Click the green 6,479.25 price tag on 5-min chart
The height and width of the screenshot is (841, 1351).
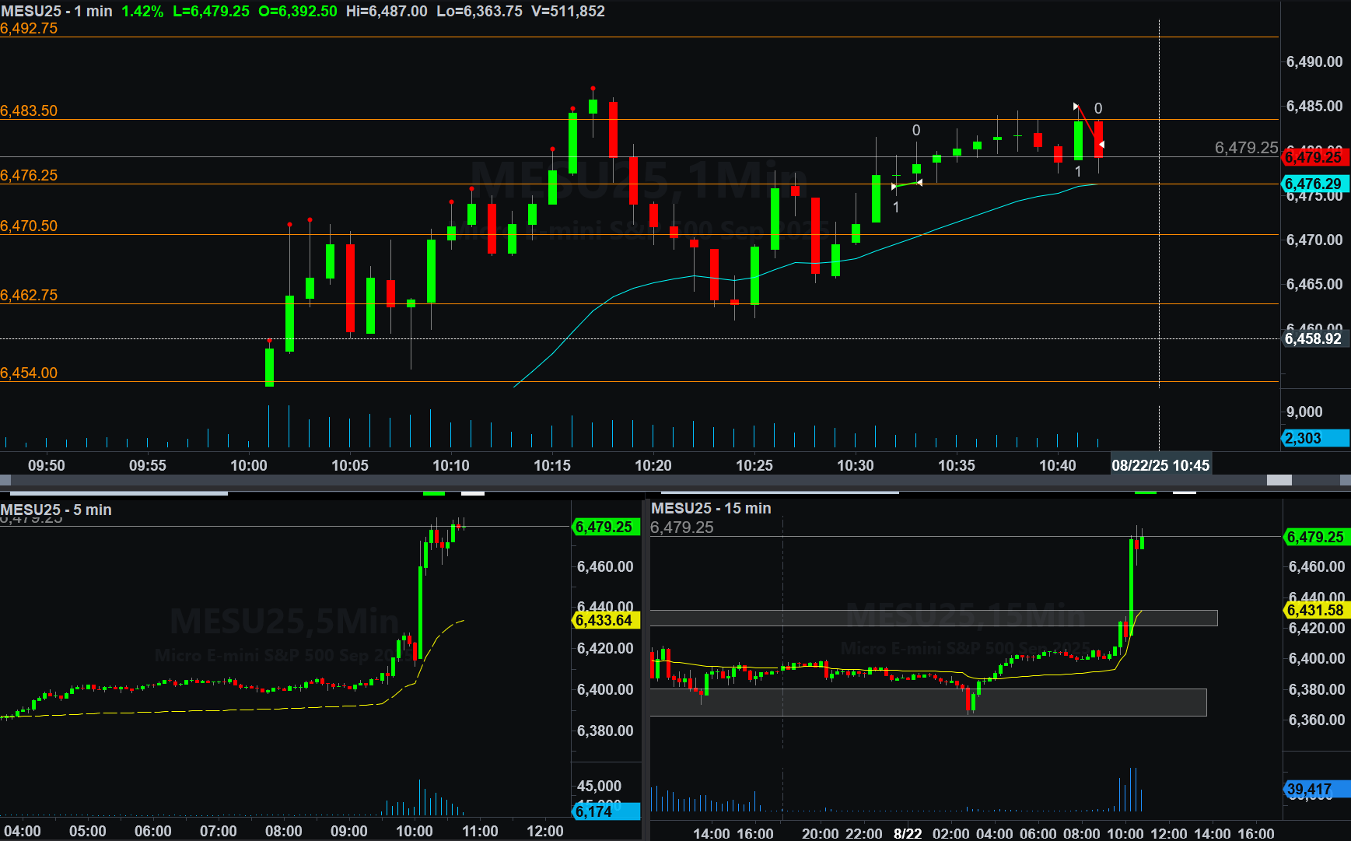(x=605, y=527)
